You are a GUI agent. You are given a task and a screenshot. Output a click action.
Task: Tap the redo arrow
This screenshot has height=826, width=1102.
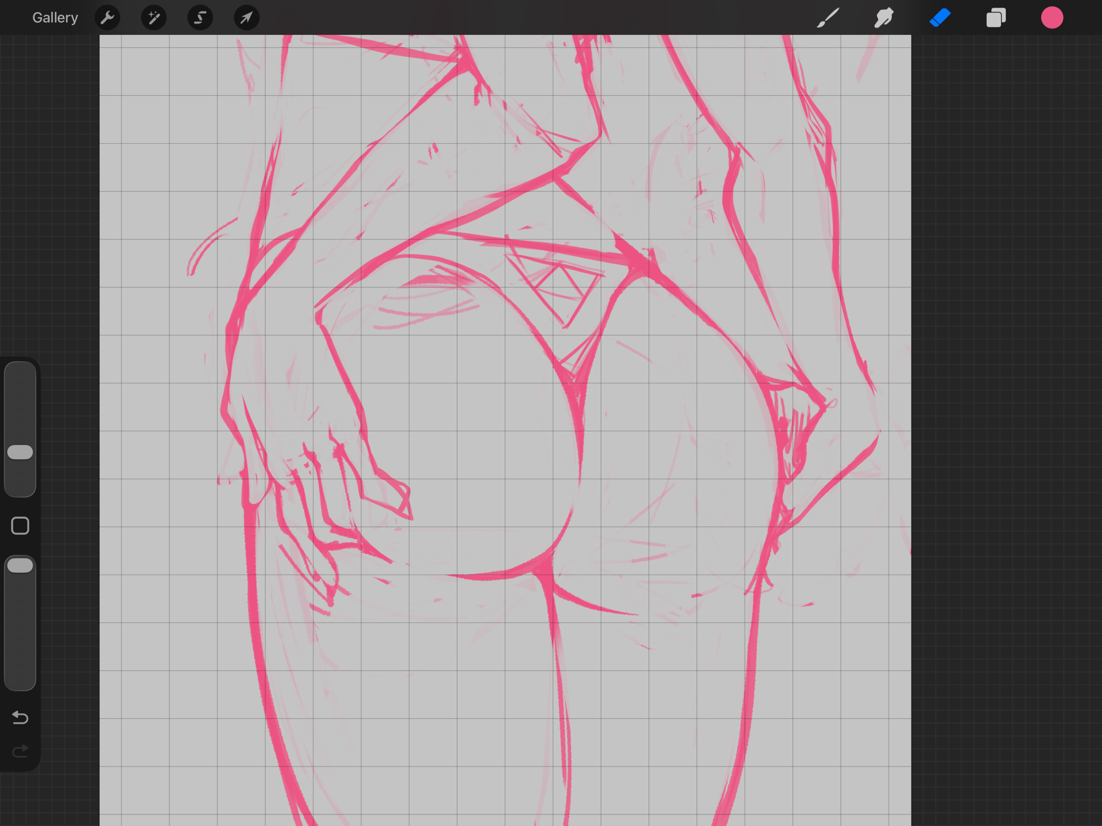click(x=20, y=751)
